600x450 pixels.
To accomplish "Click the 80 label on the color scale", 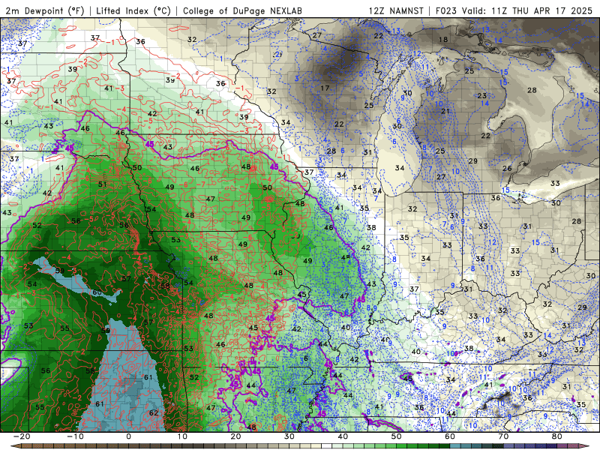I will tap(557, 436).
